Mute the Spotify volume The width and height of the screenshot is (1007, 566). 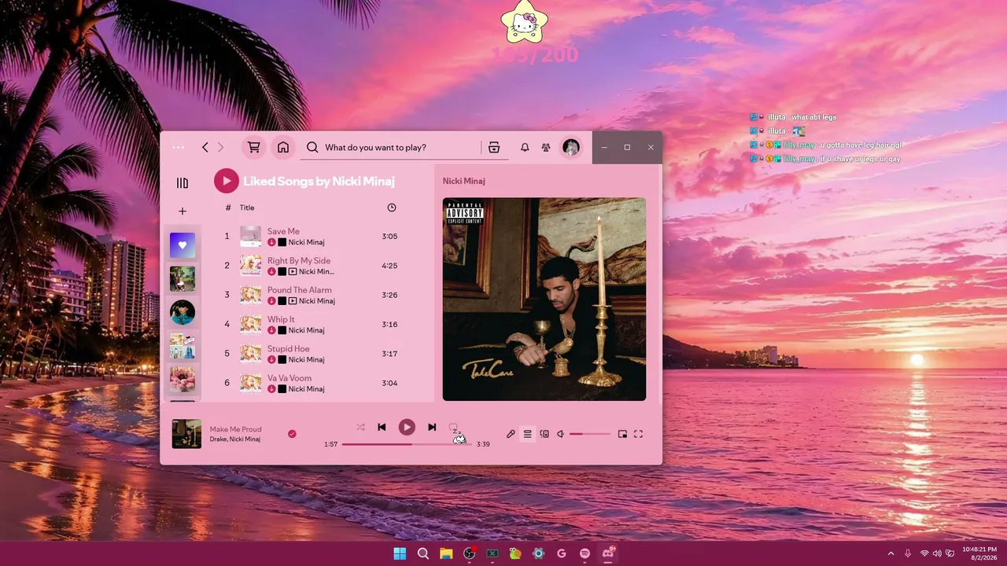(x=560, y=434)
